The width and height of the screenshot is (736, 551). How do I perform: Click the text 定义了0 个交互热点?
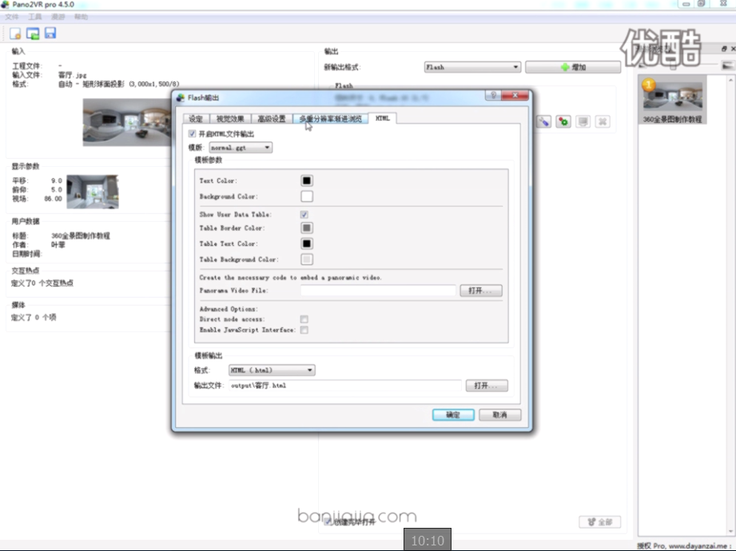42,283
